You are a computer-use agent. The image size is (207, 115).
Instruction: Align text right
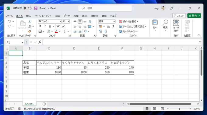[x=85, y=26]
